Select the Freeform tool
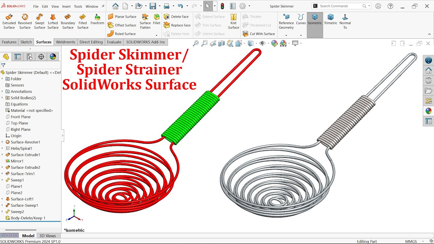Image resolution: width=434 pixels, height=244 pixels. (97, 19)
